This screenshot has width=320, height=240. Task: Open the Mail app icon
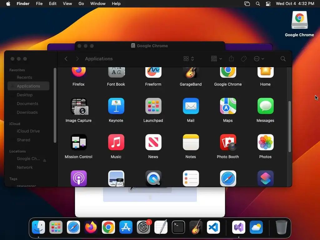click(191, 106)
